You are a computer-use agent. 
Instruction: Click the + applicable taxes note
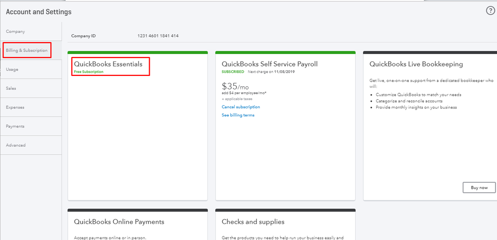[x=237, y=99]
